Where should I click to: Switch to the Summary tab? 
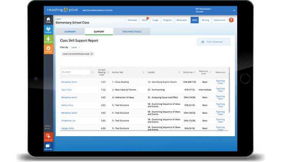(x=70, y=32)
